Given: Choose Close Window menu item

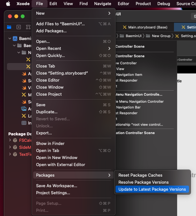Looking at the screenshot, I should click(73, 87).
